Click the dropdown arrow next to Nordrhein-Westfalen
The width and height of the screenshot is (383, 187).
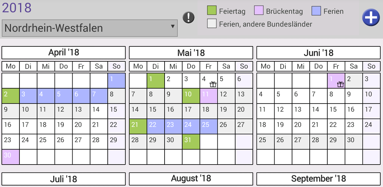coord(173,26)
